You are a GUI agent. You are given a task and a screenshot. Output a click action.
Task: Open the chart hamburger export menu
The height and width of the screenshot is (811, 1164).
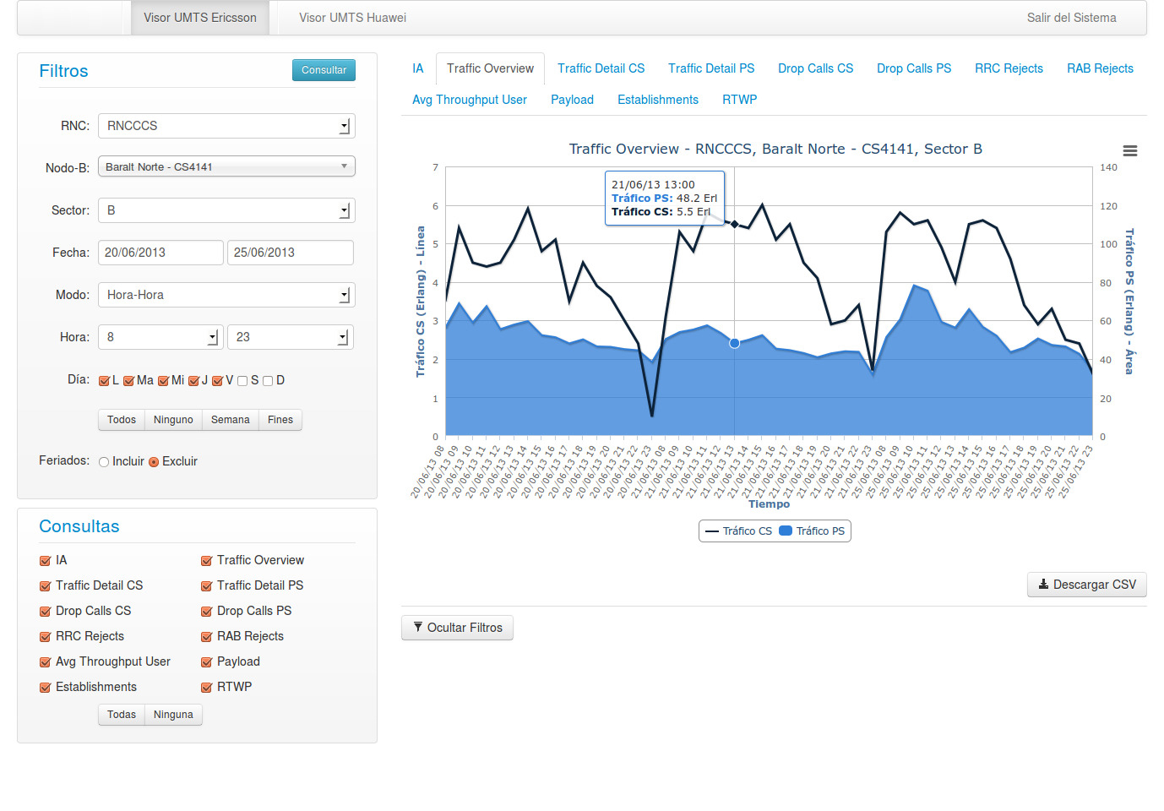[x=1129, y=151]
